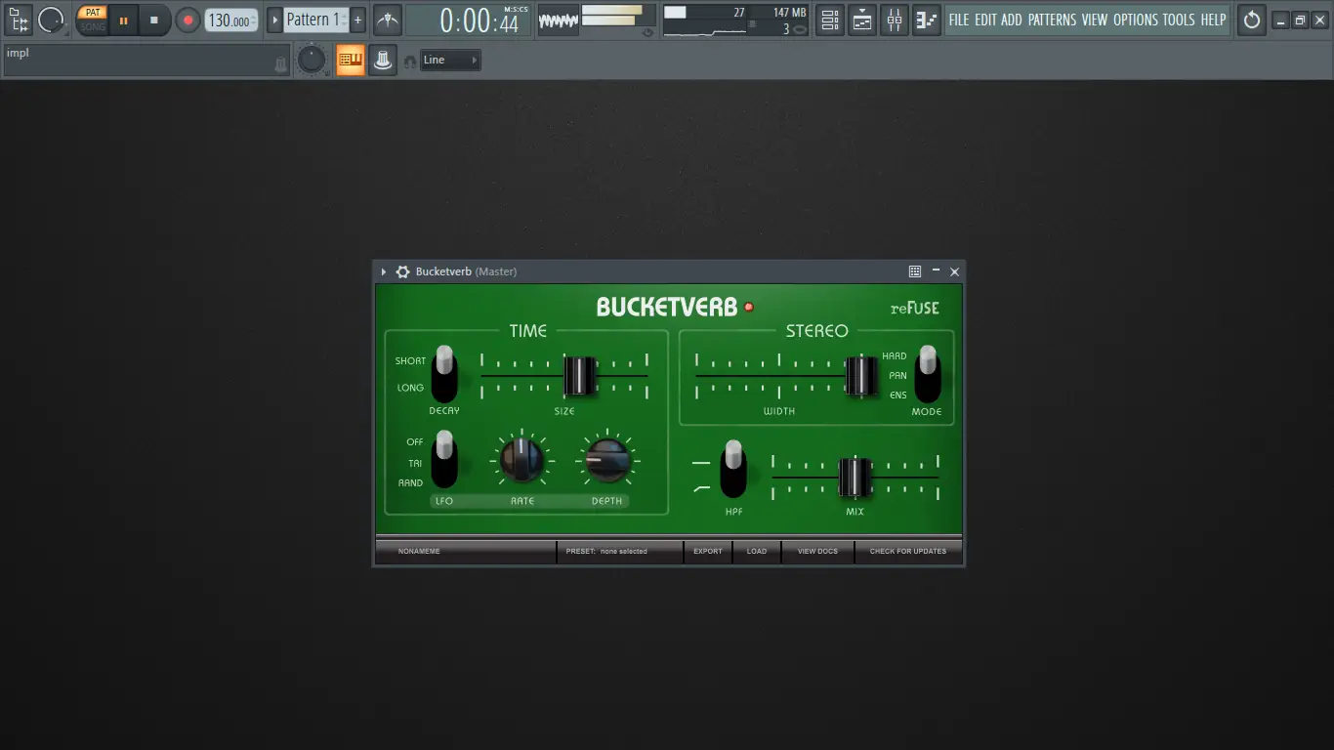
Task: Click the NONAMEME bank name field
Action: tap(466, 551)
